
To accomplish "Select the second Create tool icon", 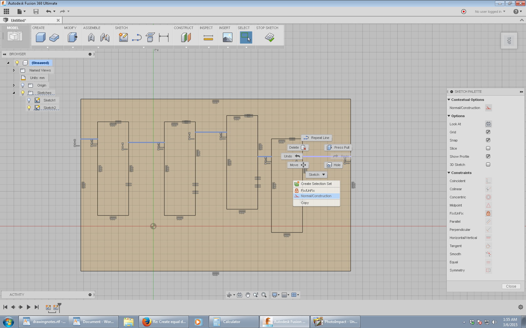I will coord(54,38).
